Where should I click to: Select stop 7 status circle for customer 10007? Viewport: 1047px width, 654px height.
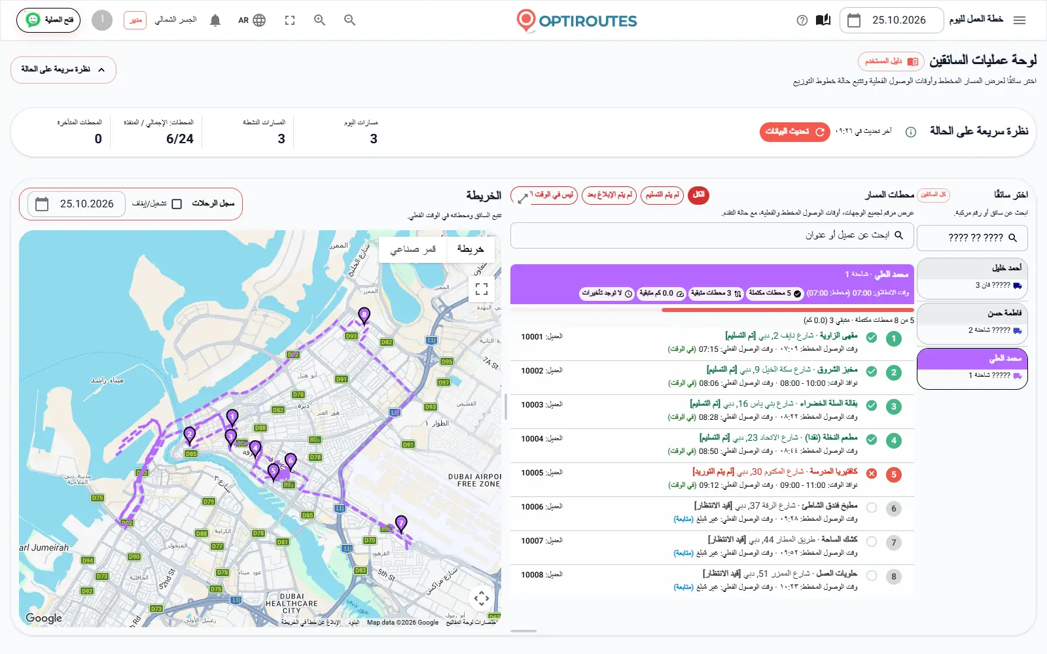click(x=872, y=542)
